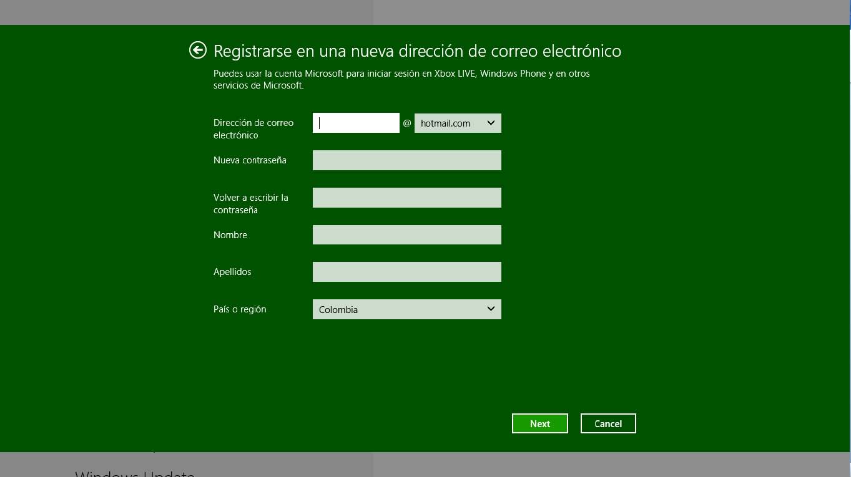Select the Nombre text field

[406, 235]
